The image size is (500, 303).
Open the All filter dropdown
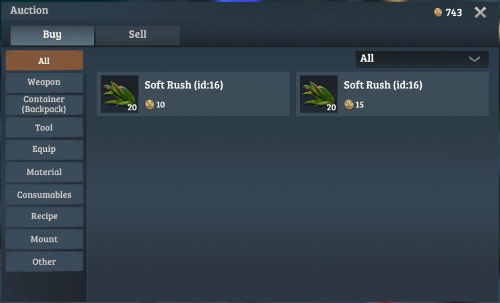click(x=422, y=59)
